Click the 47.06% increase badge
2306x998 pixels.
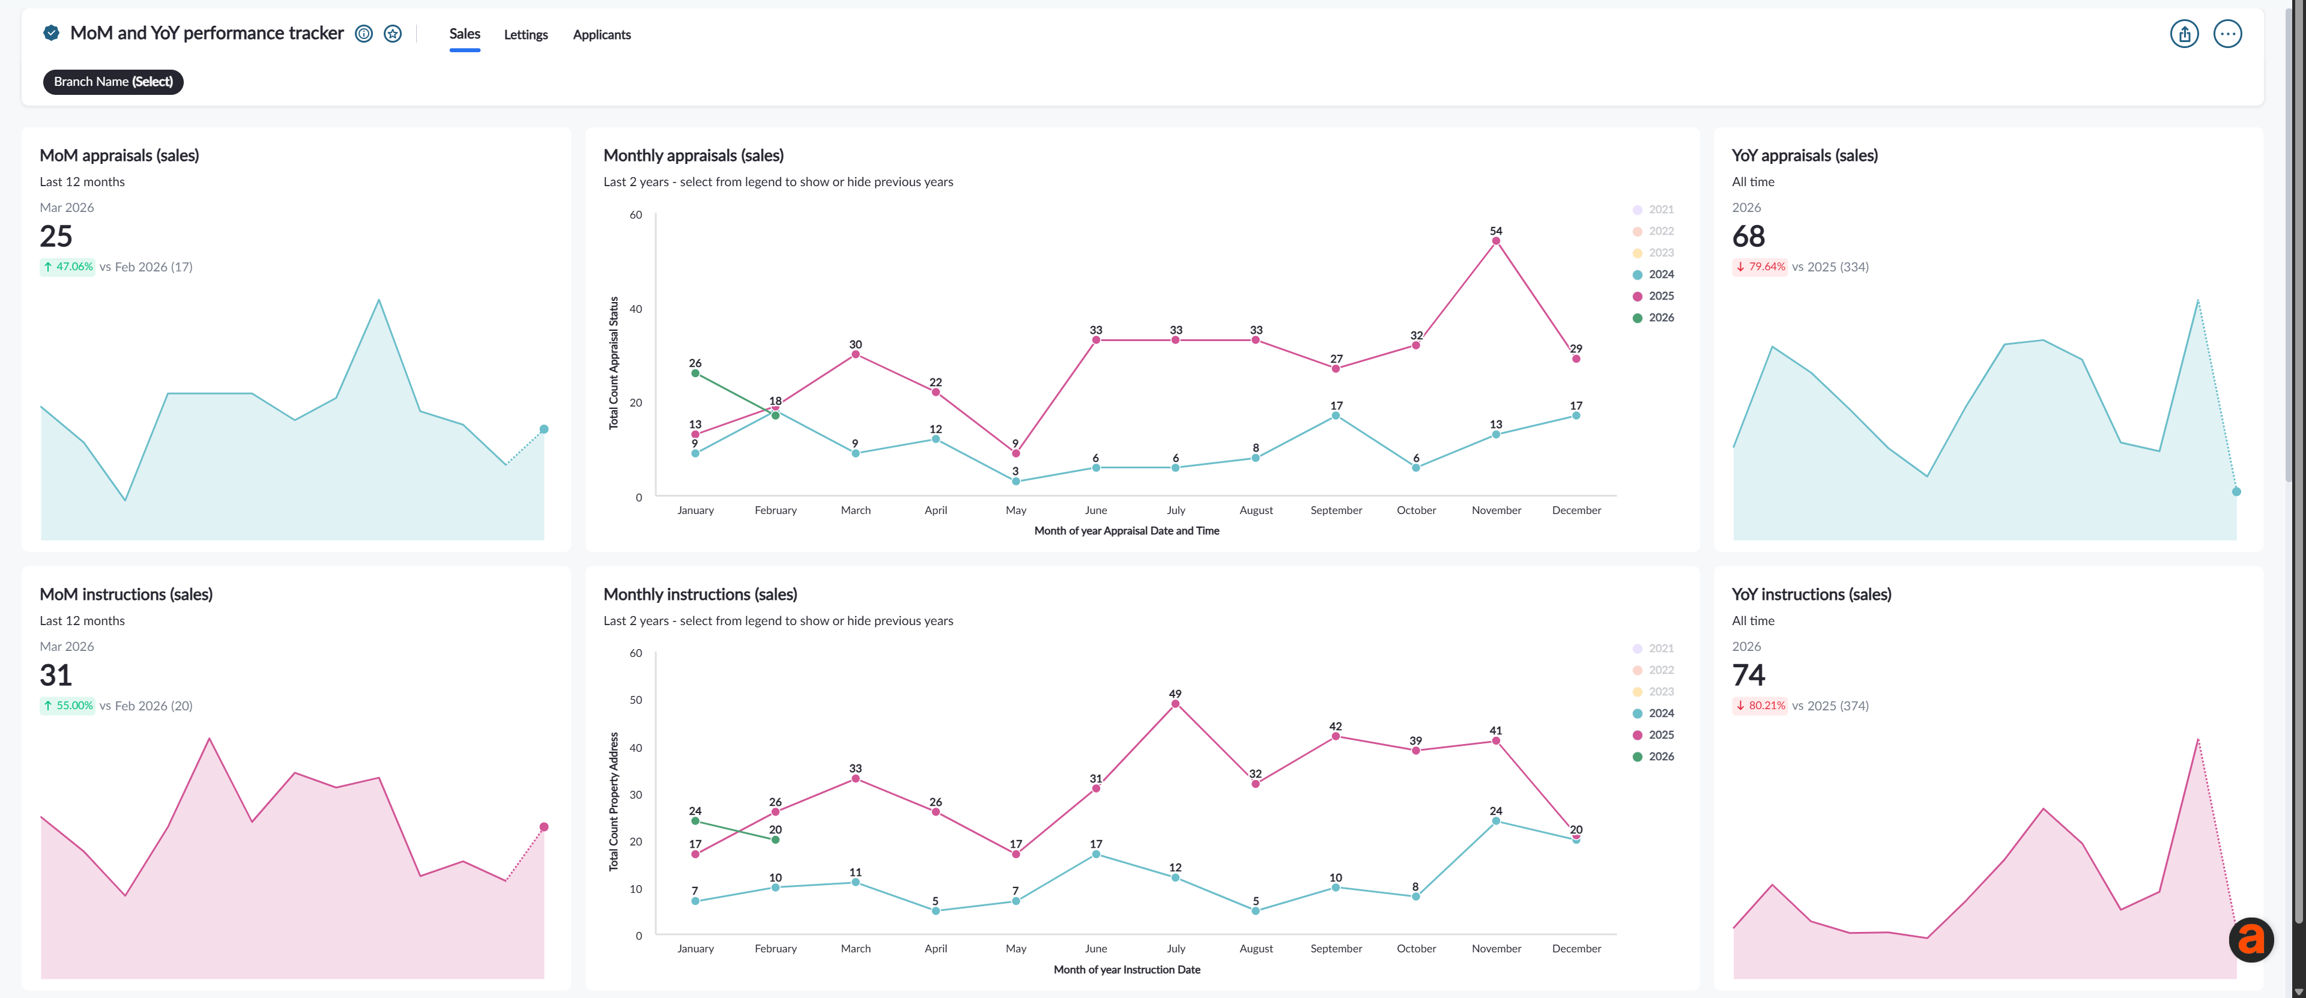pos(68,267)
